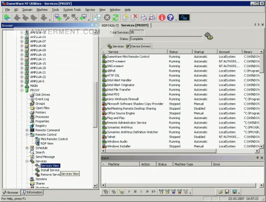266x202 pixels.
Task: Switch to the bottom Browser tab
Action: 11,193
